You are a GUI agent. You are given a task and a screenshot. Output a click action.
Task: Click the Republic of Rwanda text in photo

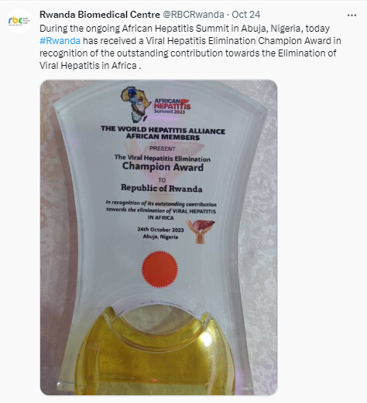pyautogui.click(x=162, y=189)
